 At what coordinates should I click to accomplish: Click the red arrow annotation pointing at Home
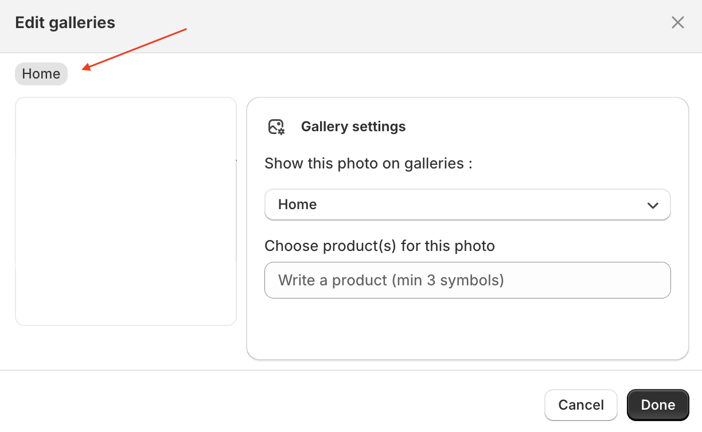coord(135,49)
